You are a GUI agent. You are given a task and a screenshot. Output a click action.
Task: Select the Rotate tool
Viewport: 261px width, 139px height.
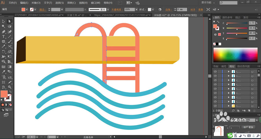tap(3, 52)
